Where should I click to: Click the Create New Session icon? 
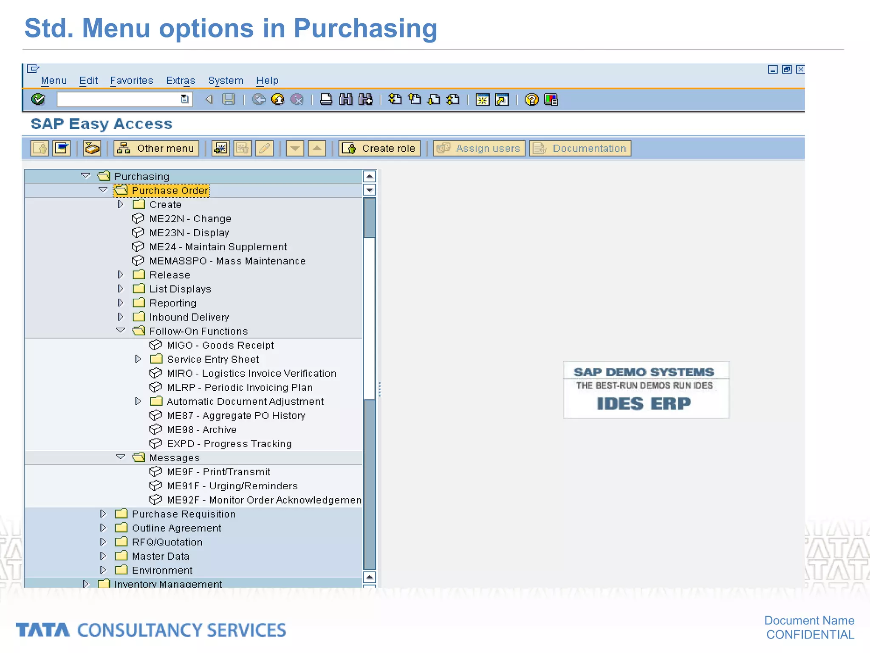[x=483, y=99]
